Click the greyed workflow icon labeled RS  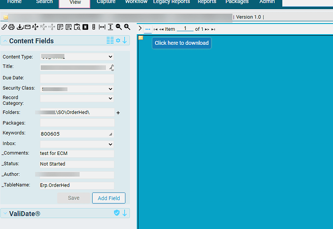52,27
